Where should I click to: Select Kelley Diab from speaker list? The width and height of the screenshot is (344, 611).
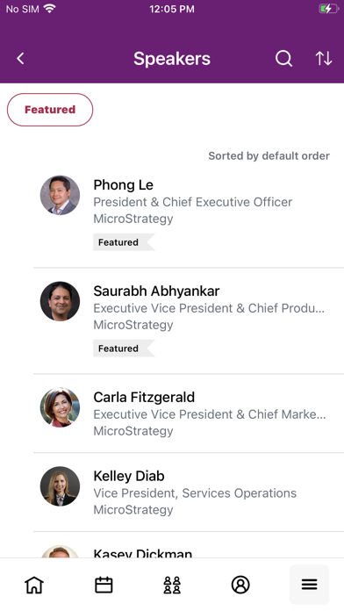[189, 492]
